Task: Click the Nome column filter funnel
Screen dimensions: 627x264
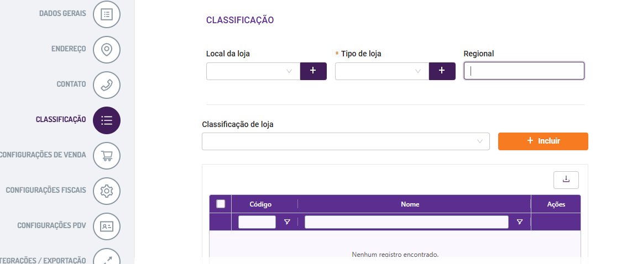Action: click(x=519, y=222)
